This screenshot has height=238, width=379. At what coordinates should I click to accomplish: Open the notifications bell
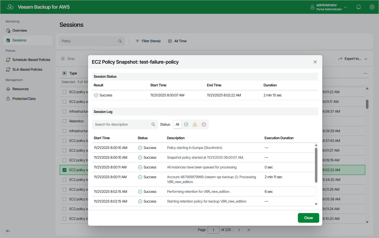point(358,7)
